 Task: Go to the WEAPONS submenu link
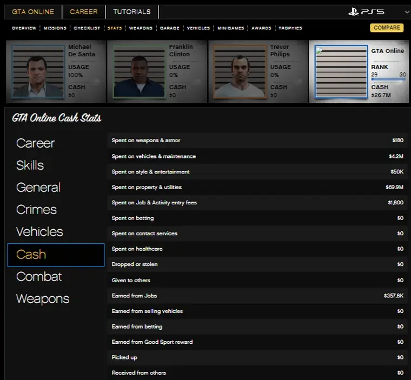point(141,28)
